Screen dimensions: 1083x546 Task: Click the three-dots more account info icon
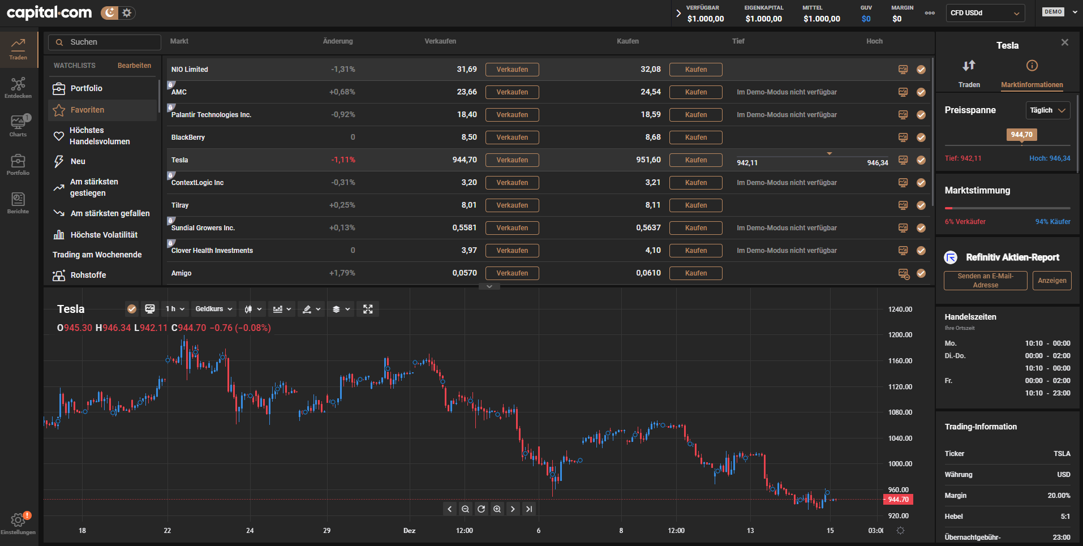930,13
